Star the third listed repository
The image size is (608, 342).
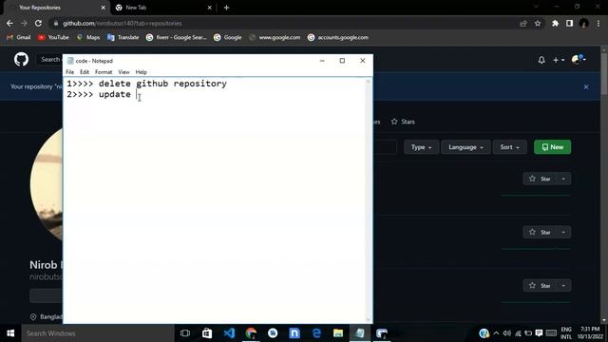[541, 286]
